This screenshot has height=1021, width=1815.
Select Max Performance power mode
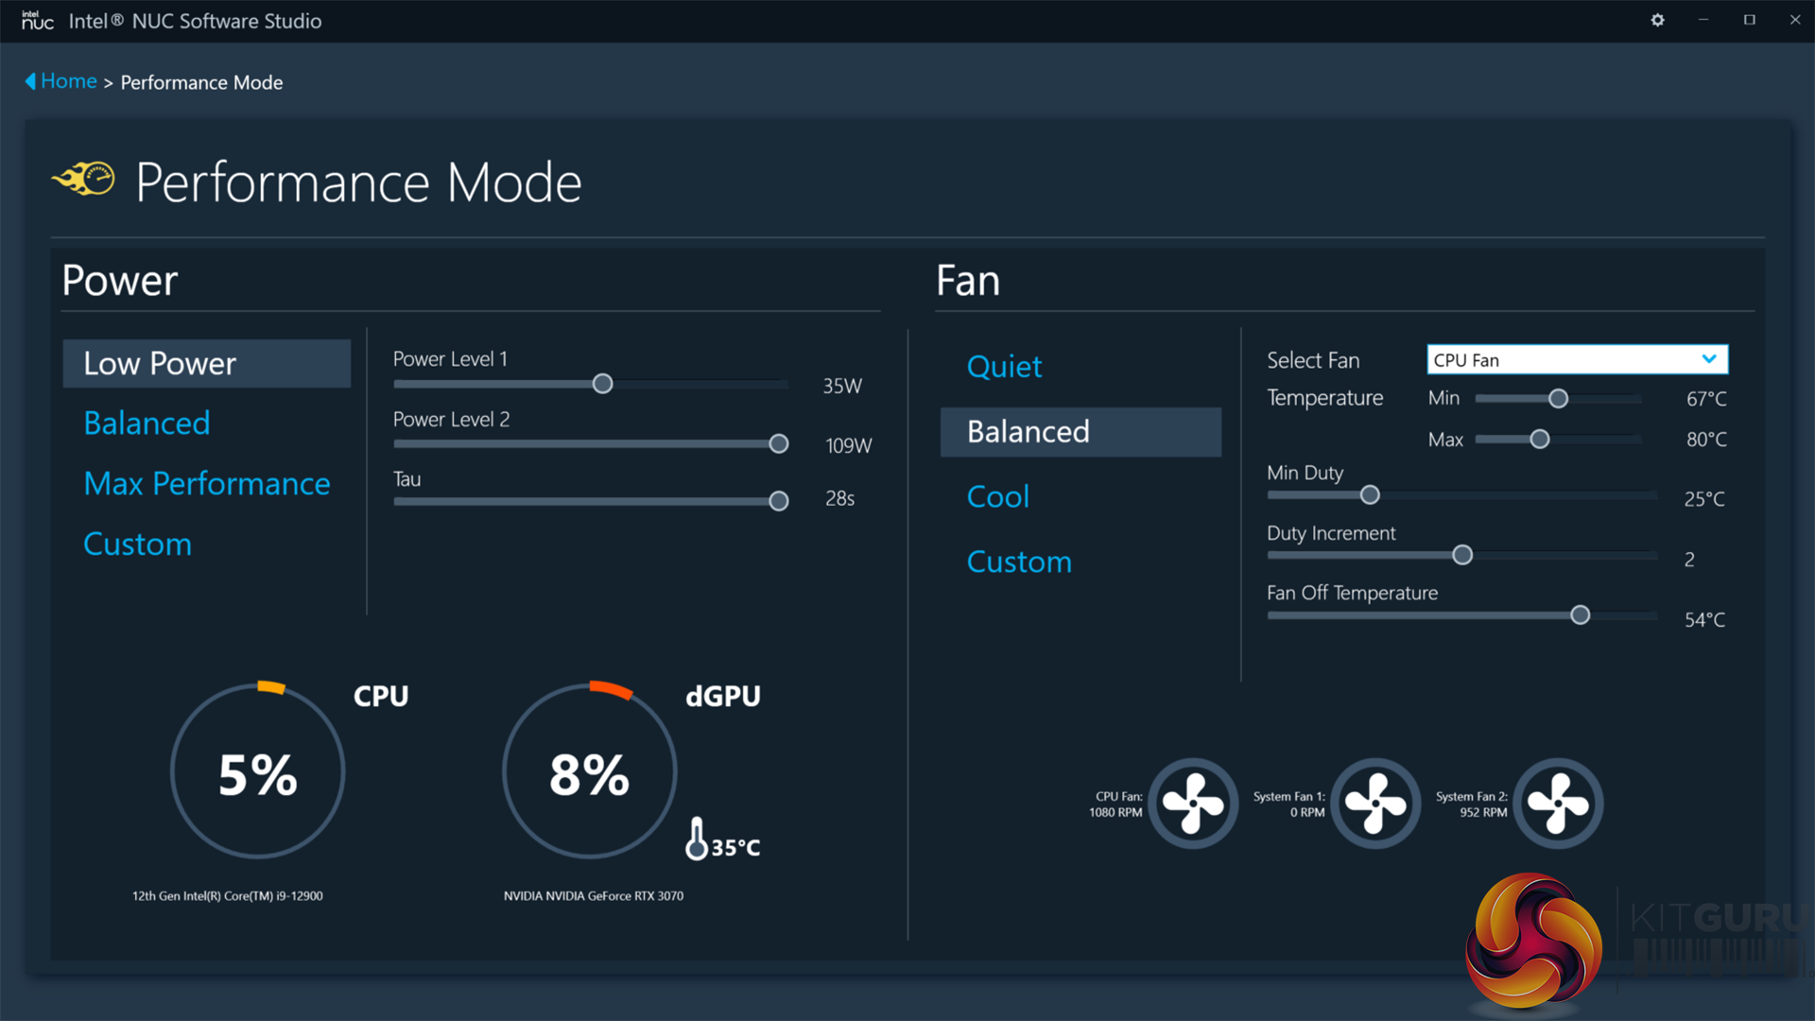coord(206,484)
